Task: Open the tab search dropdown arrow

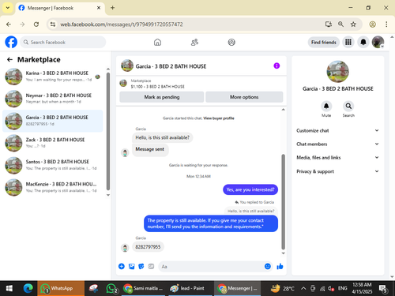Action: pos(8,8)
